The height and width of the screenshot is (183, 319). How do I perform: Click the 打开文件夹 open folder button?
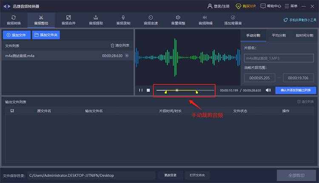pos(197,175)
